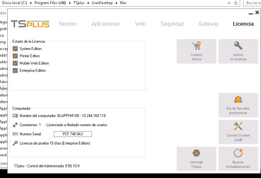261x178 pixels.
Task: Click the Nombre del computador BLAPPVM100 text
Action: coord(63,116)
